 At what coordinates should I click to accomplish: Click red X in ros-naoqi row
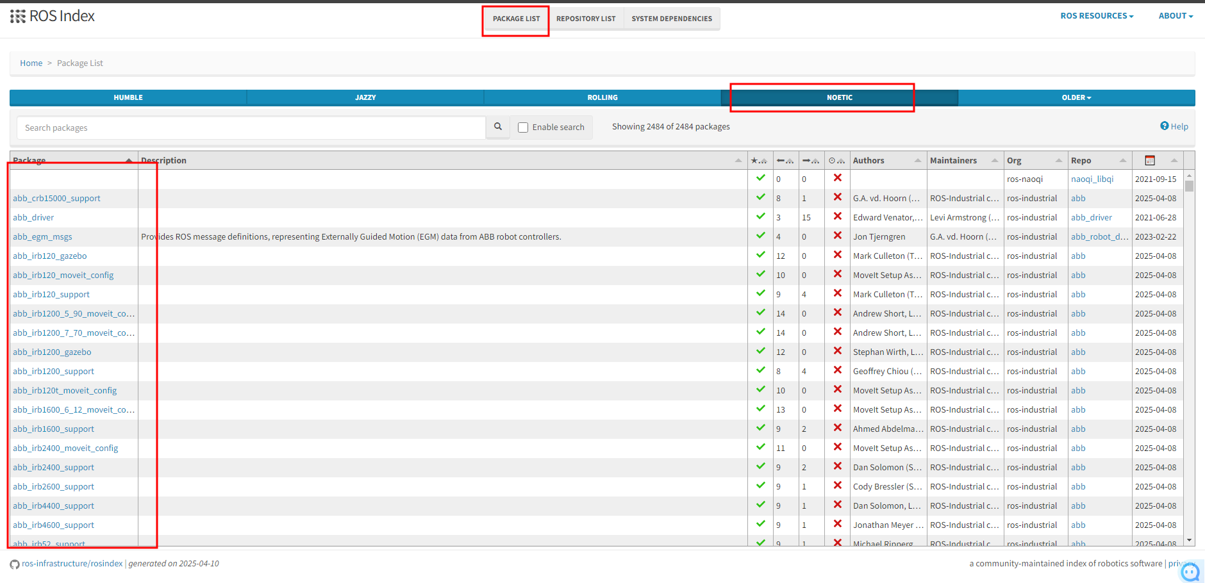coord(838,178)
